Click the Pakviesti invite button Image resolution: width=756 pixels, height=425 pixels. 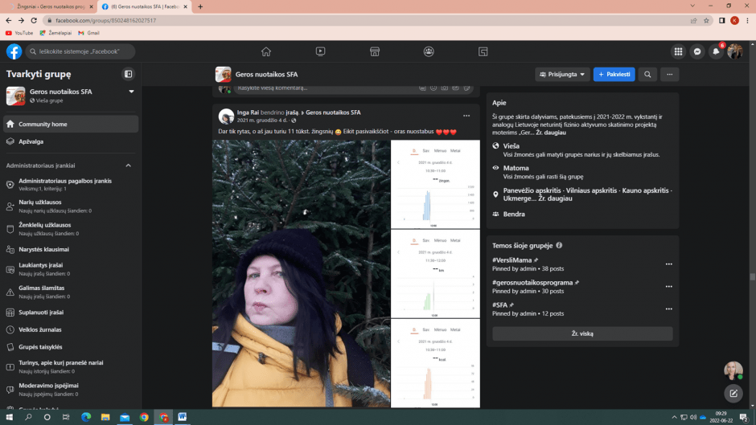[x=614, y=74]
